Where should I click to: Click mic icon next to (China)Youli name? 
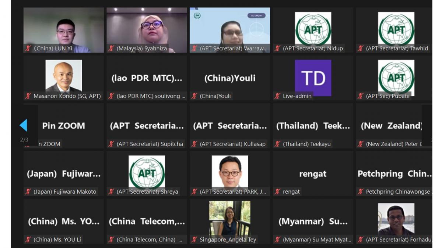click(x=194, y=96)
